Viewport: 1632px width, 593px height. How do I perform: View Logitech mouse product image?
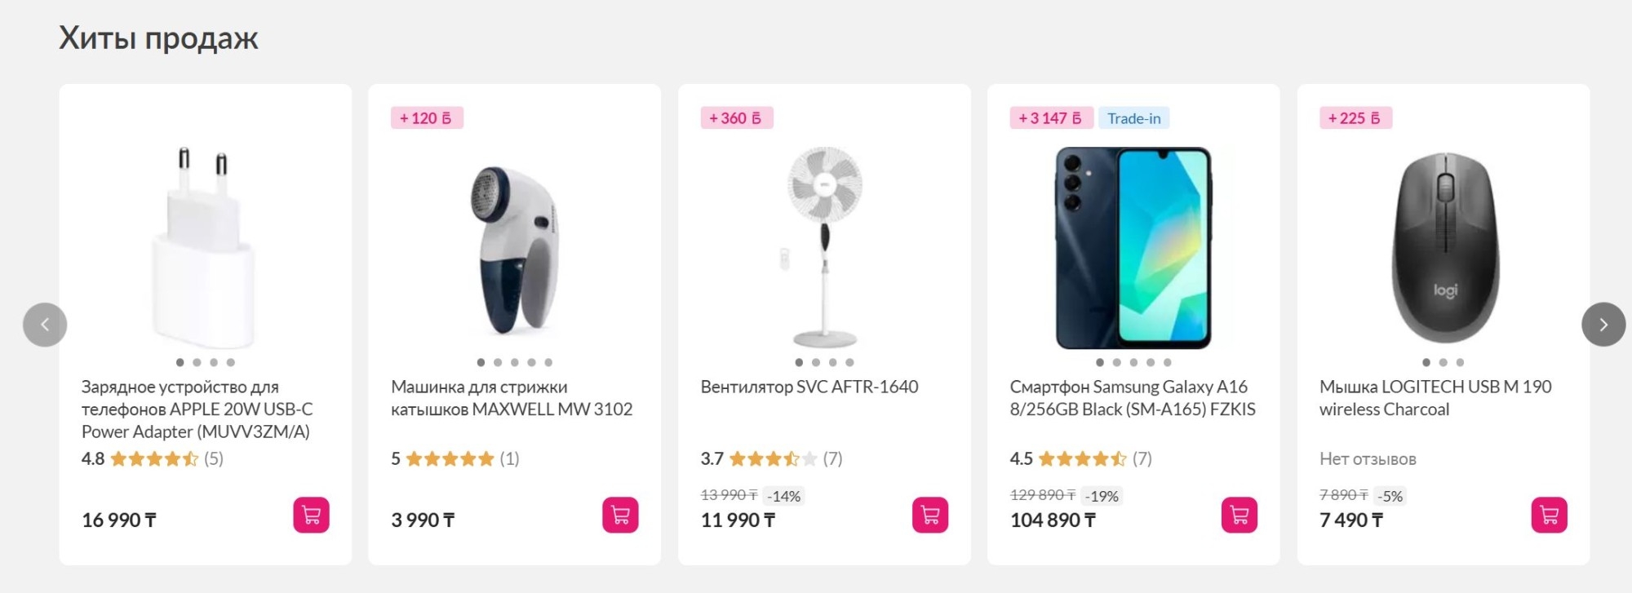click(1444, 248)
